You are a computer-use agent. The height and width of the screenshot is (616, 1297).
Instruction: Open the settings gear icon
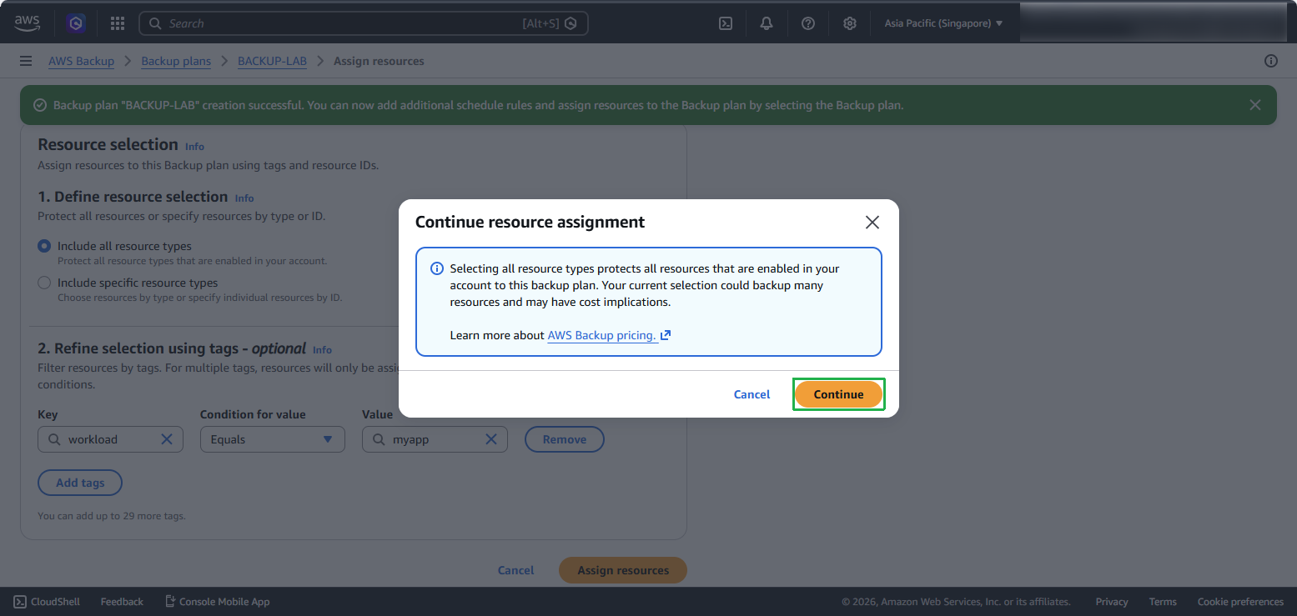tap(850, 23)
